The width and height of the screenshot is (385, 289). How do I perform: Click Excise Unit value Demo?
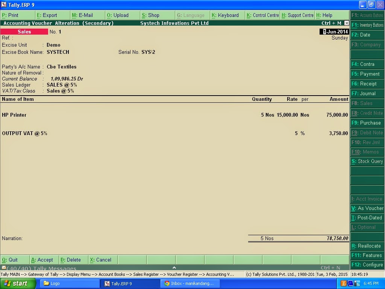point(53,45)
